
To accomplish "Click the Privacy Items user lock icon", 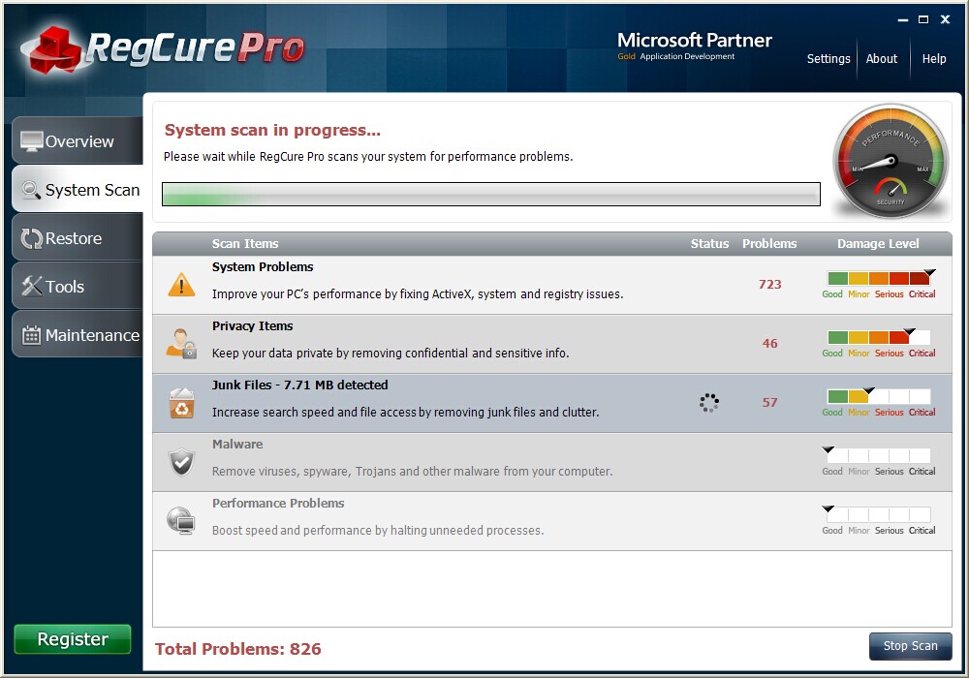I will point(181,343).
